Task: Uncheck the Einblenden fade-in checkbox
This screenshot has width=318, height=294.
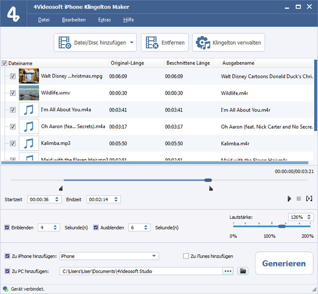Action: (x=7, y=228)
